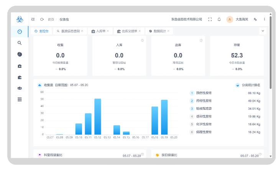Click the dashboard icon in the sidebar
Viewport: 276px width, 172px height.
pyautogui.click(x=20, y=31)
